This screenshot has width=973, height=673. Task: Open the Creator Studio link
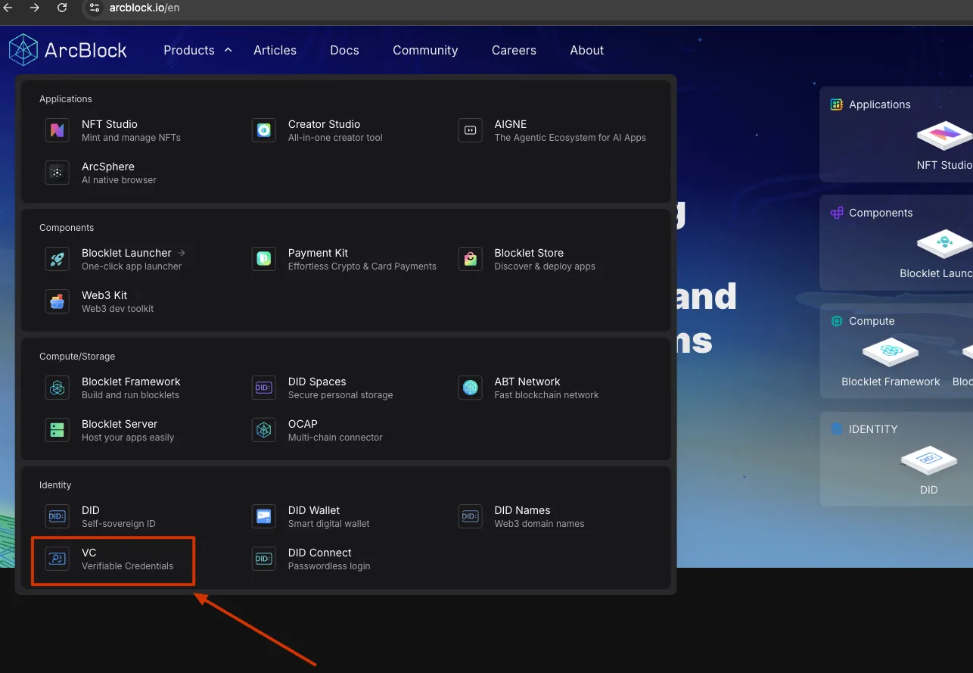point(324,124)
